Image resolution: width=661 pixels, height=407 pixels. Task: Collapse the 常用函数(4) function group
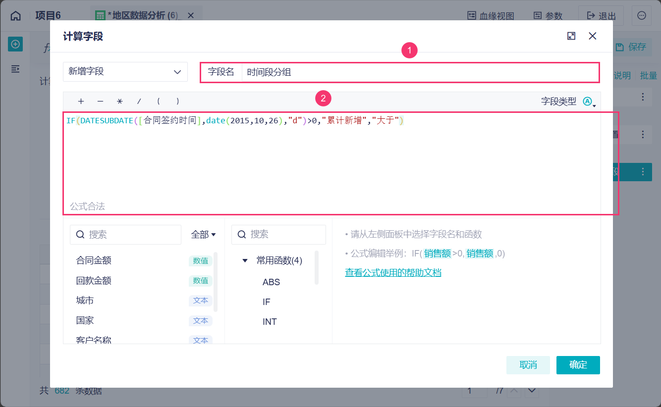click(x=244, y=261)
